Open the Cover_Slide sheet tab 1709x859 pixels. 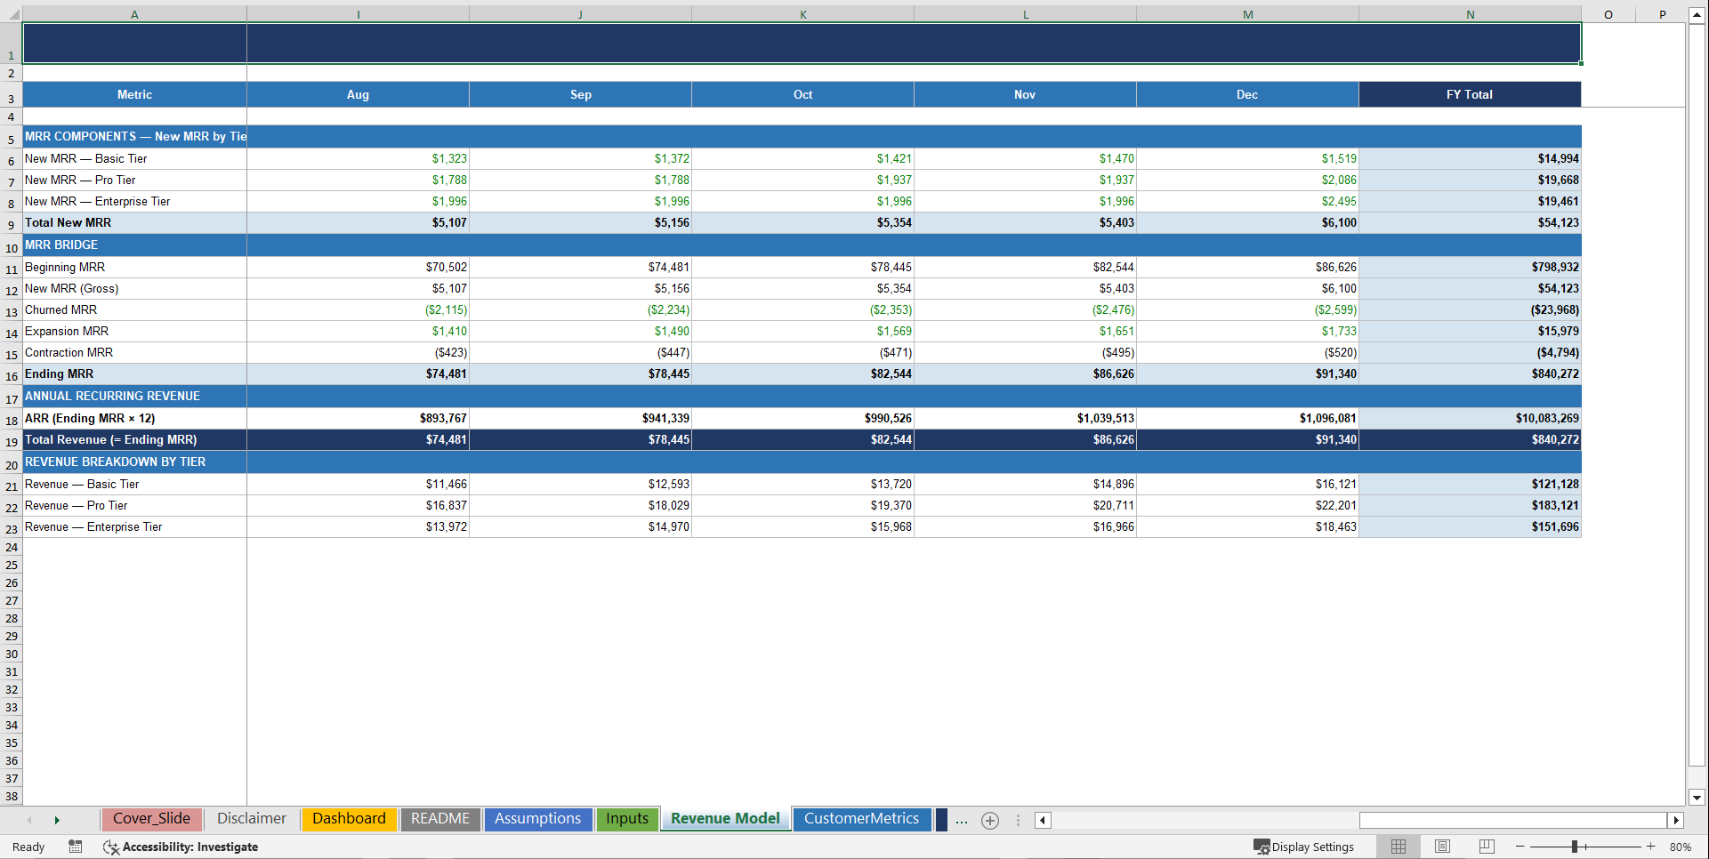point(151,819)
